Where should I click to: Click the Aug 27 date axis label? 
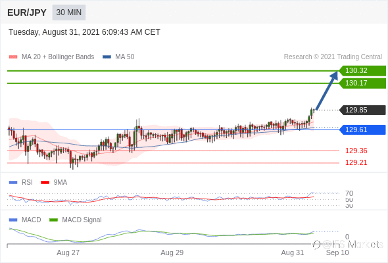68,252
